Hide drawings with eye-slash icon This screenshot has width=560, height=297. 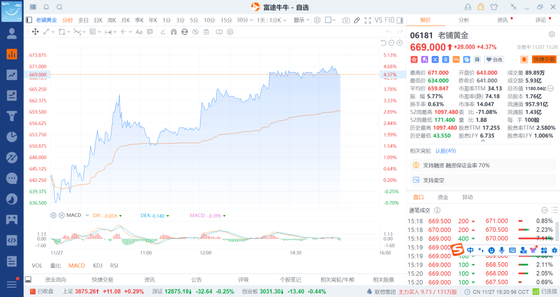(x=195, y=32)
